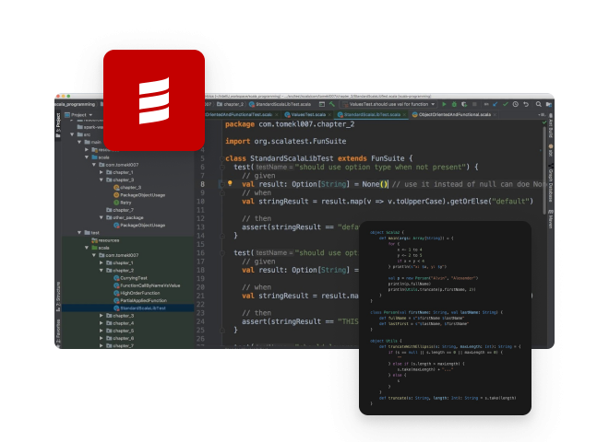The width and height of the screenshot is (609, 442).
Task: Click the yellow lightbulb on line 8
Action: [x=230, y=183]
